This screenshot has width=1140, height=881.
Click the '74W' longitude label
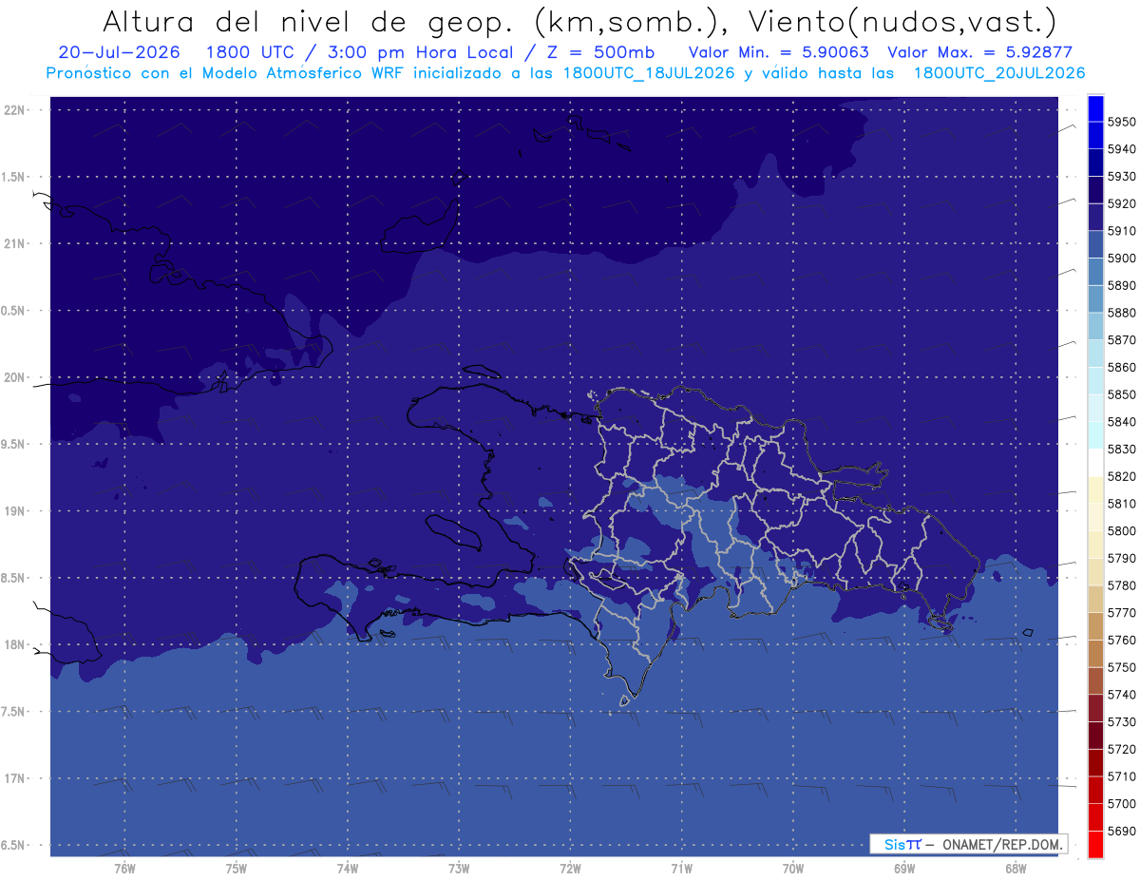click(347, 868)
